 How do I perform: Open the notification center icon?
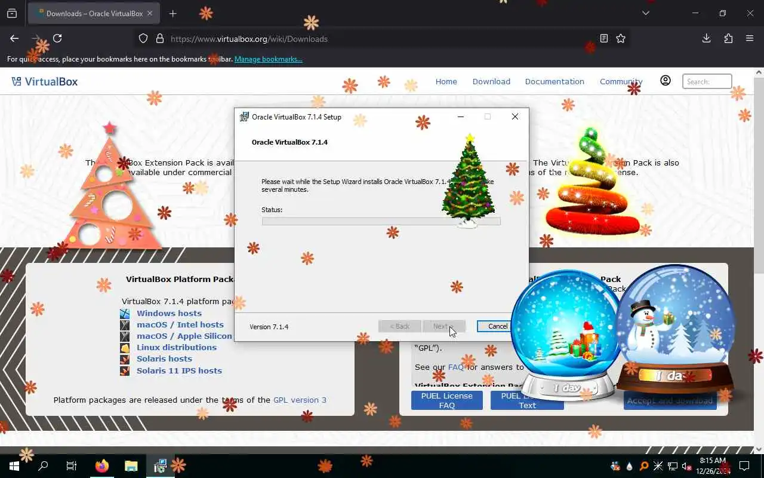tap(744, 466)
